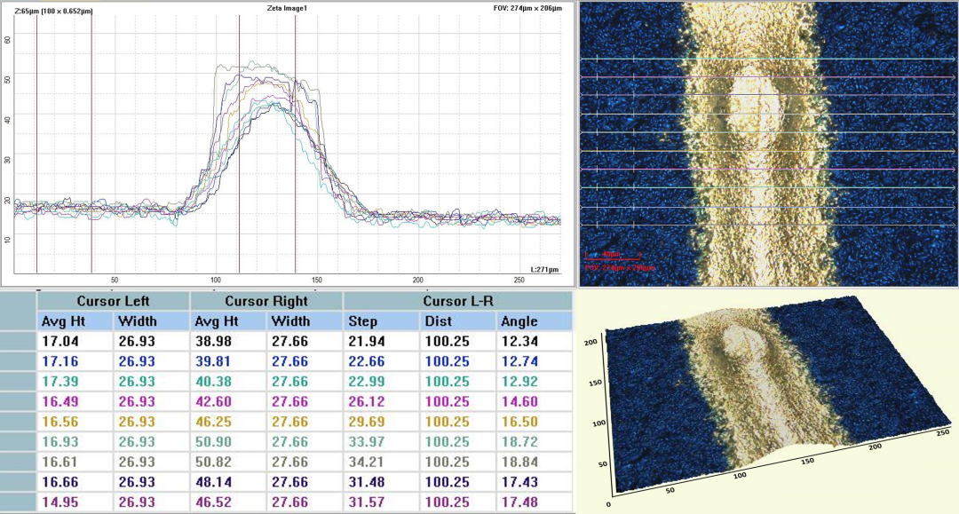Screen dimensions: 959x514
Task: Select the 29.69 step value cell
Action: pyautogui.click(x=381, y=422)
